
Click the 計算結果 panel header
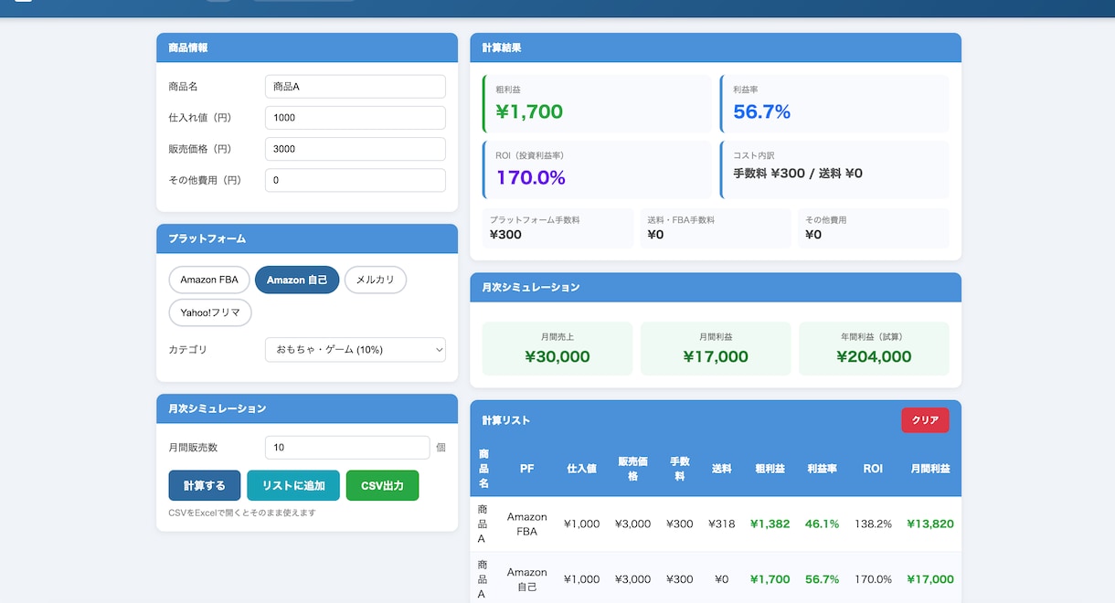point(716,48)
